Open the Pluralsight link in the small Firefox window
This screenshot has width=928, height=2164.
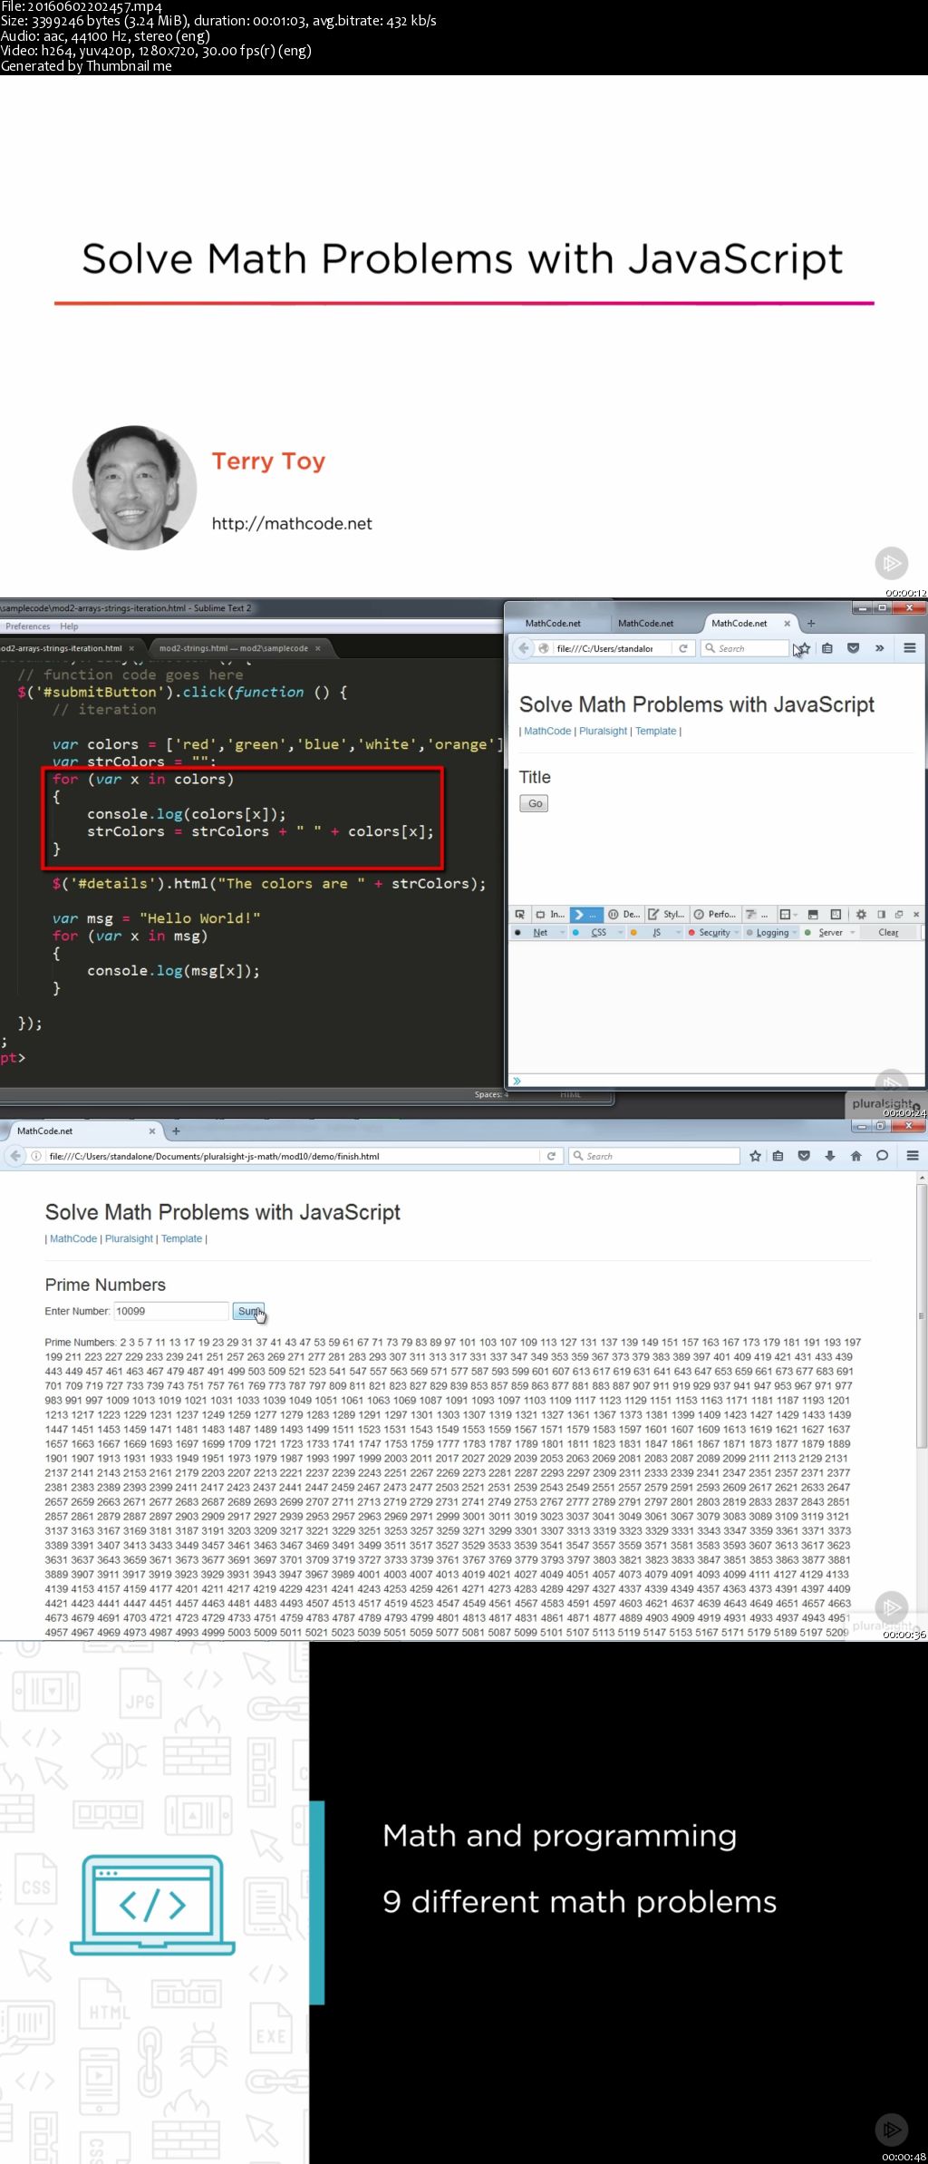[x=604, y=731]
